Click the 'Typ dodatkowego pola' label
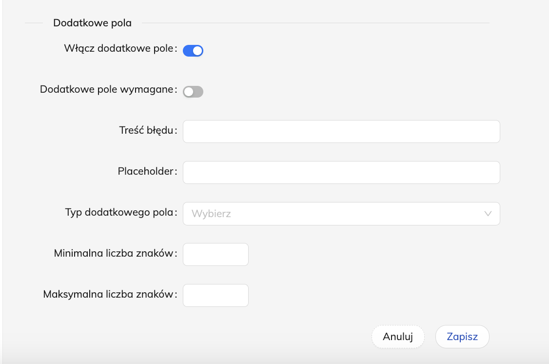 coord(119,213)
